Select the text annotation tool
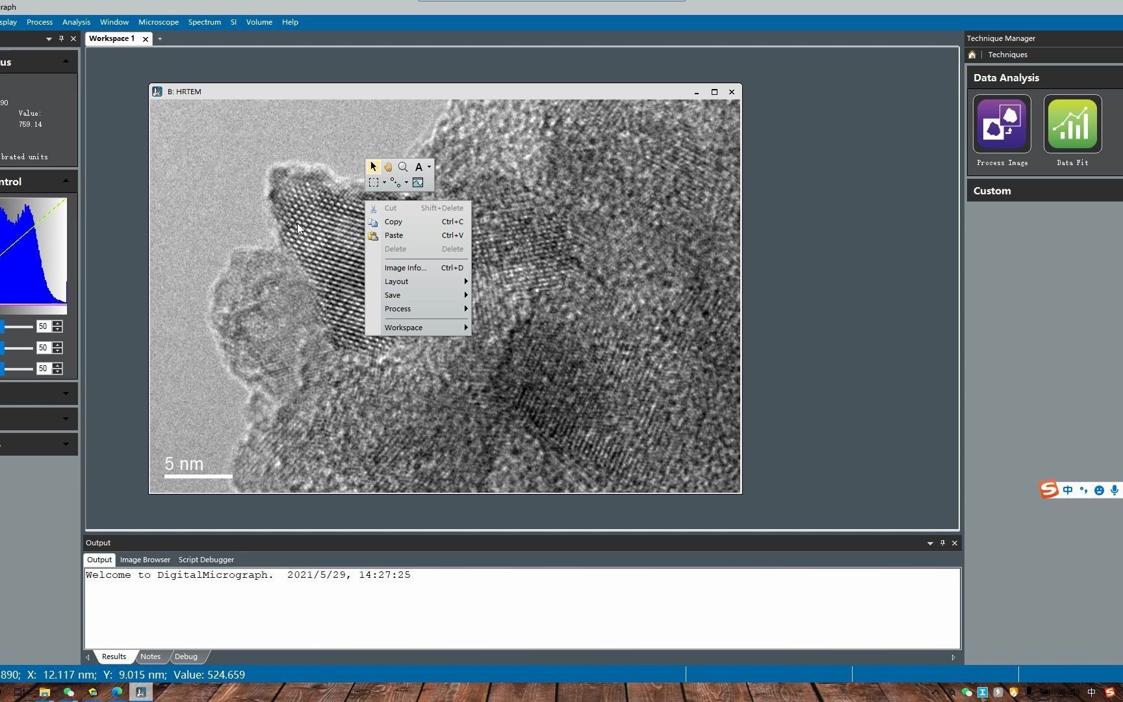This screenshot has height=702, width=1123. pos(419,166)
